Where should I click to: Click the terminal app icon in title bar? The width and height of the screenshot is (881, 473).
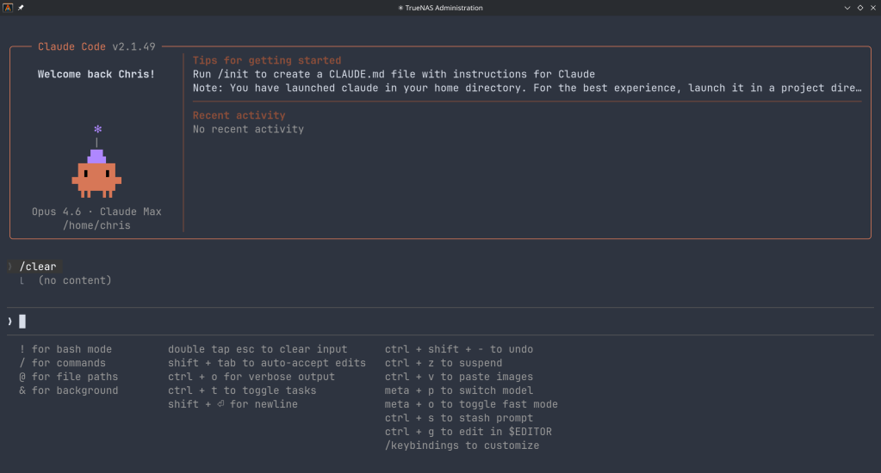pyautogui.click(x=8, y=8)
